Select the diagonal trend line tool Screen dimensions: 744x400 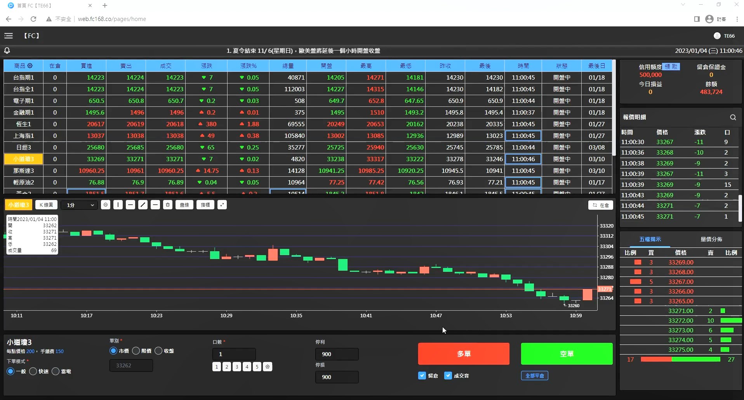[x=143, y=205]
